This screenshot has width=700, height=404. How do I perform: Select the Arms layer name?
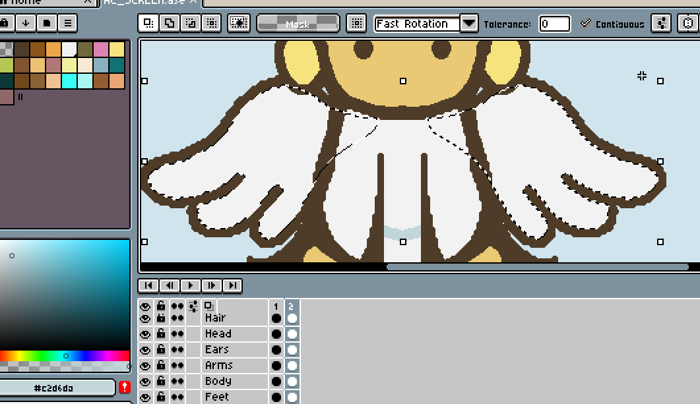click(x=219, y=365)
